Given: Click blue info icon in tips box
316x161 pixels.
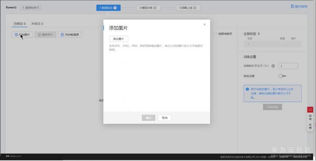Looking at the screenshot, I should pos(247,89).
